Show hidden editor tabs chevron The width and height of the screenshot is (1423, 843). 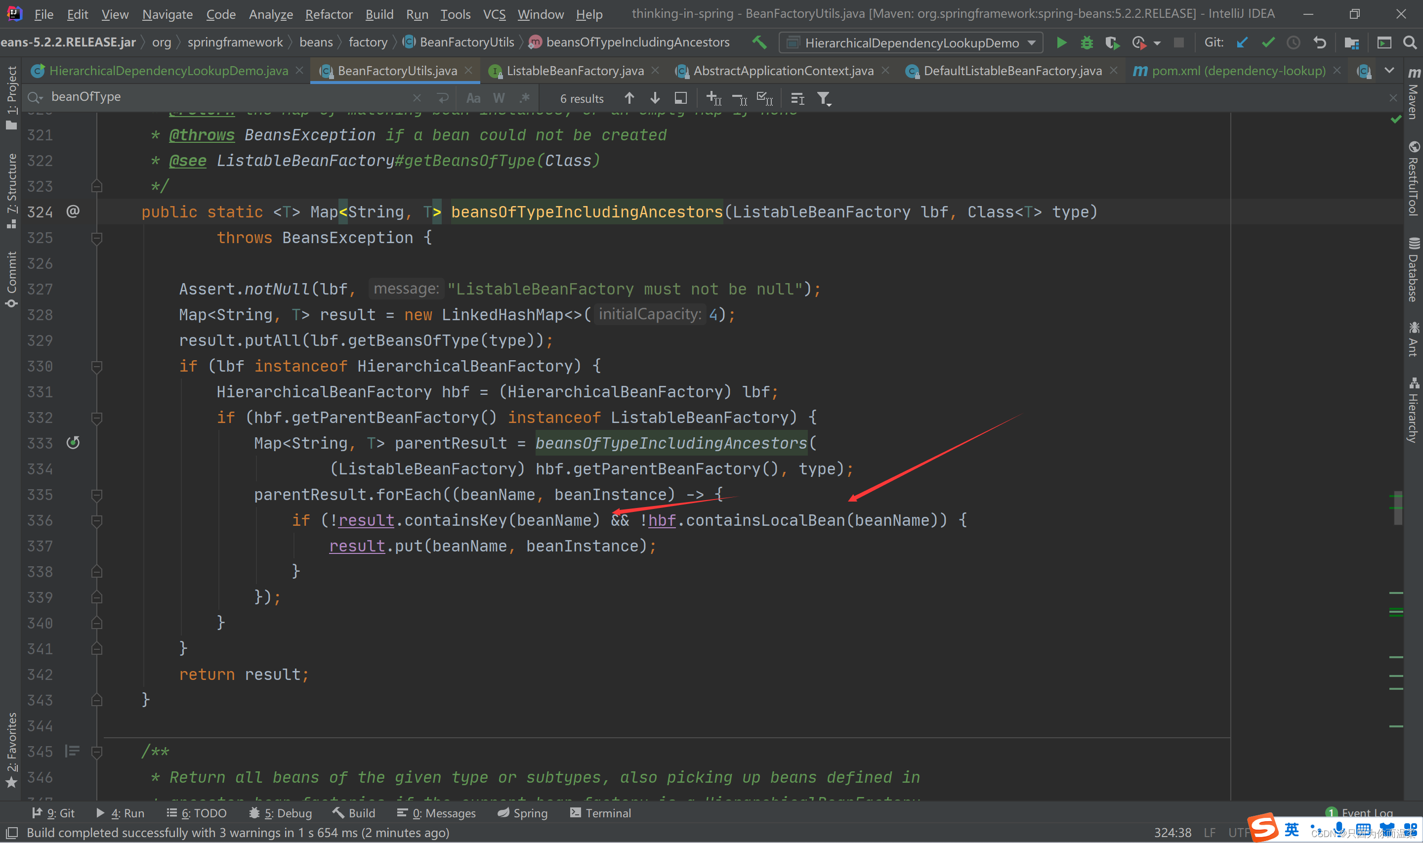pyautogui.click(x=1389, y=71)
